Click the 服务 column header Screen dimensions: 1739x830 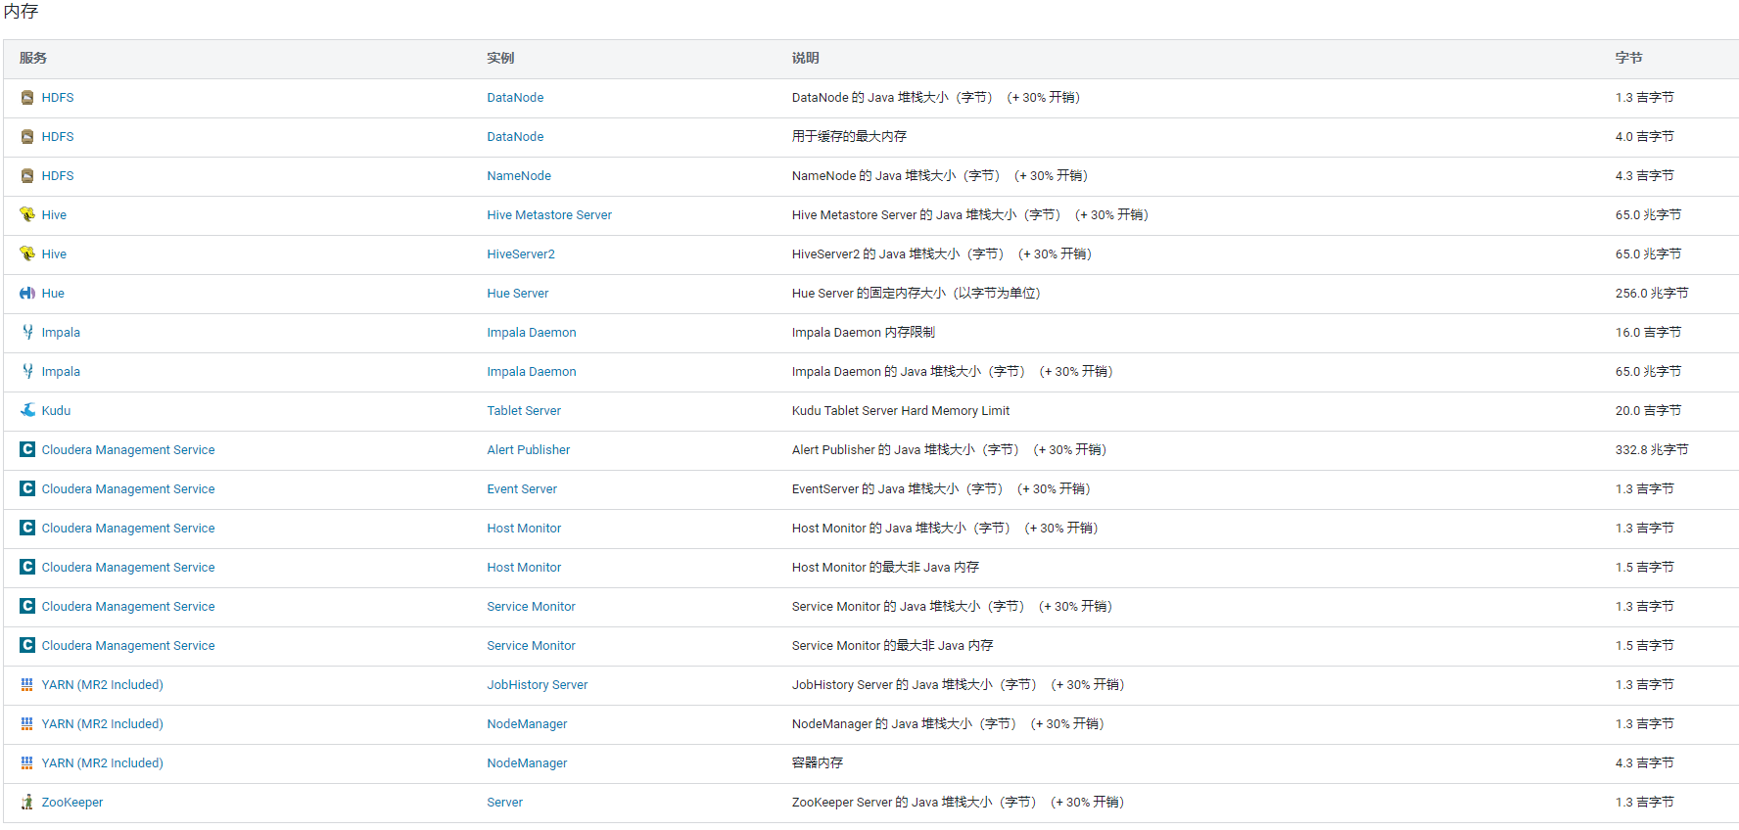pyautogui.click(x=32, y=59)
